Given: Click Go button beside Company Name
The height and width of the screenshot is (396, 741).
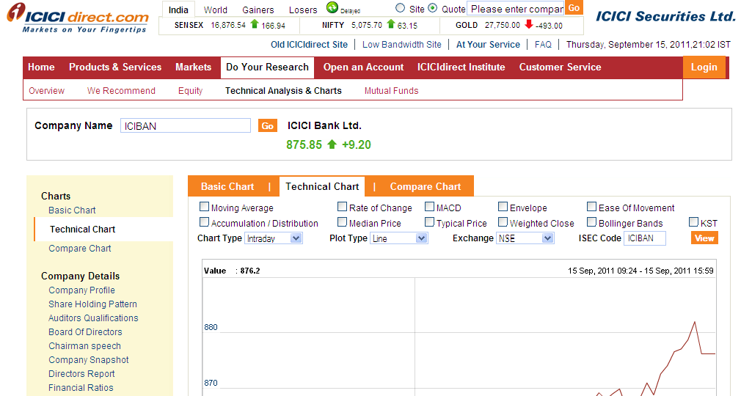Looking at the screenshot, I should point(268,125).
